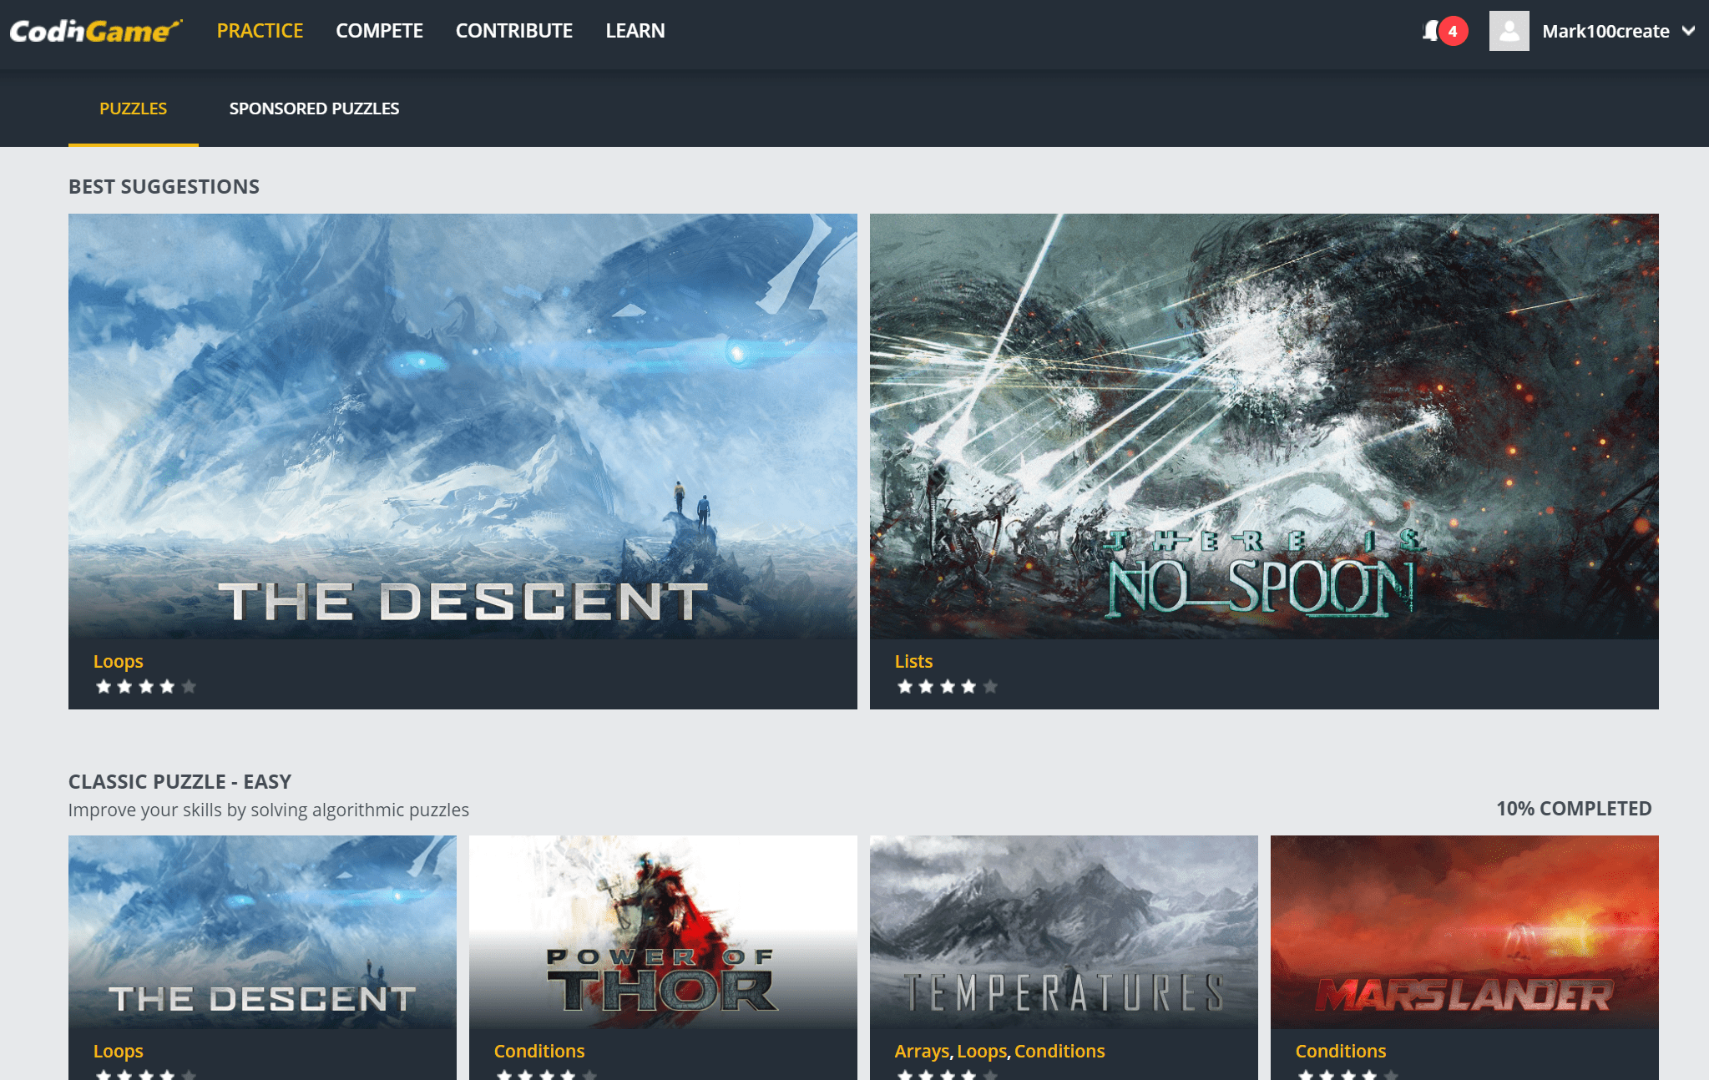Open the Power of Thor puzzle card
This screenshot has height=1080, width=1709.
[663, 931]
